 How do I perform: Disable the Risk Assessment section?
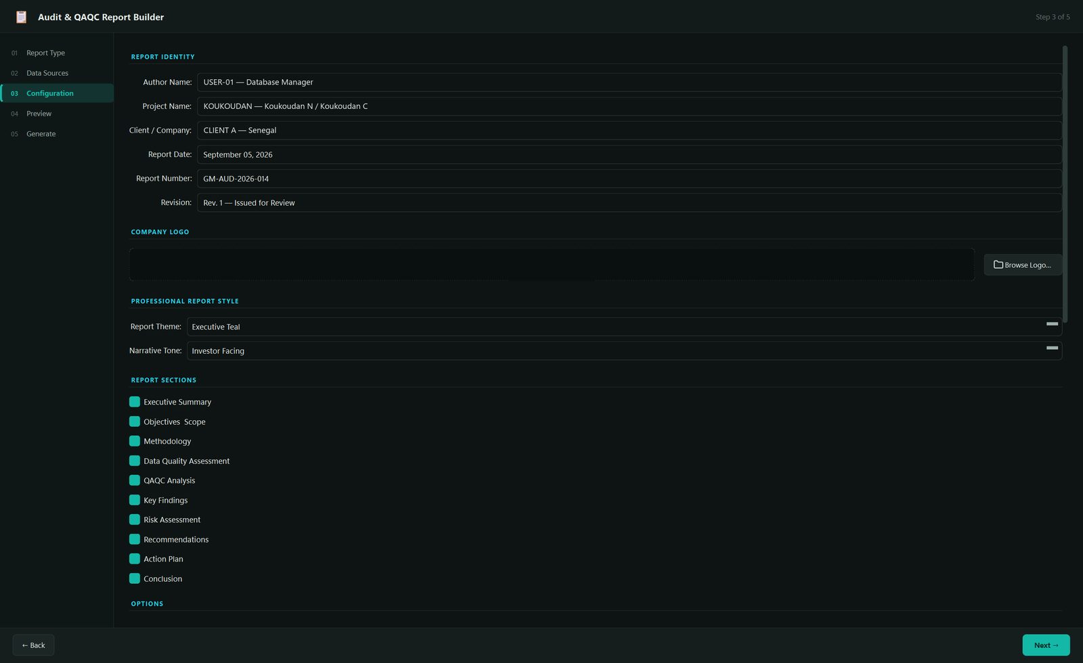coord(135,520)
